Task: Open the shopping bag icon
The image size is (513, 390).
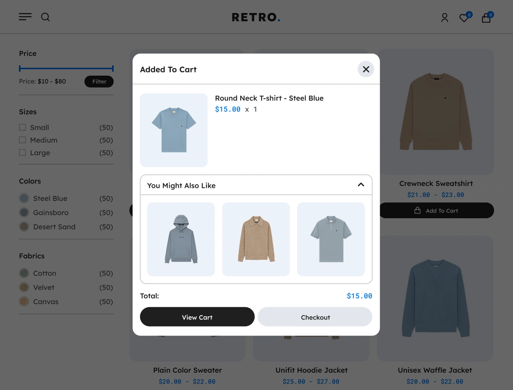Action: tap(486, 18)
